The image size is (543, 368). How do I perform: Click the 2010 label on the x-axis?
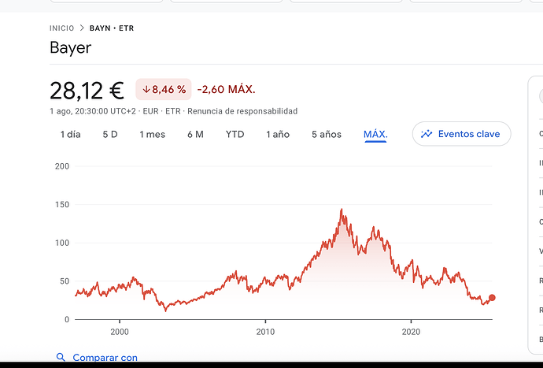pos(265,332)
